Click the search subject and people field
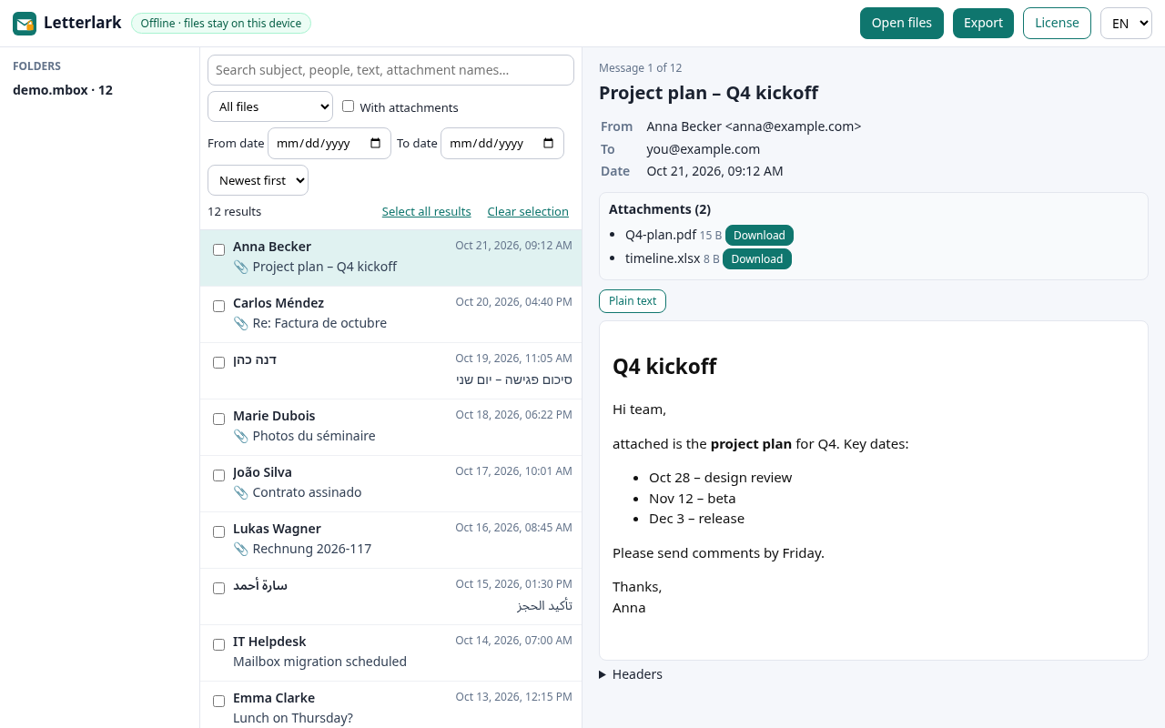Image resolution: width=1165 pixels, height=728 pixels. (390, 70)
